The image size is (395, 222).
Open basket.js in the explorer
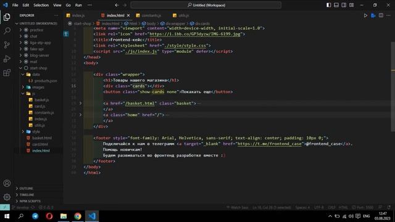(x=41, y=100)
